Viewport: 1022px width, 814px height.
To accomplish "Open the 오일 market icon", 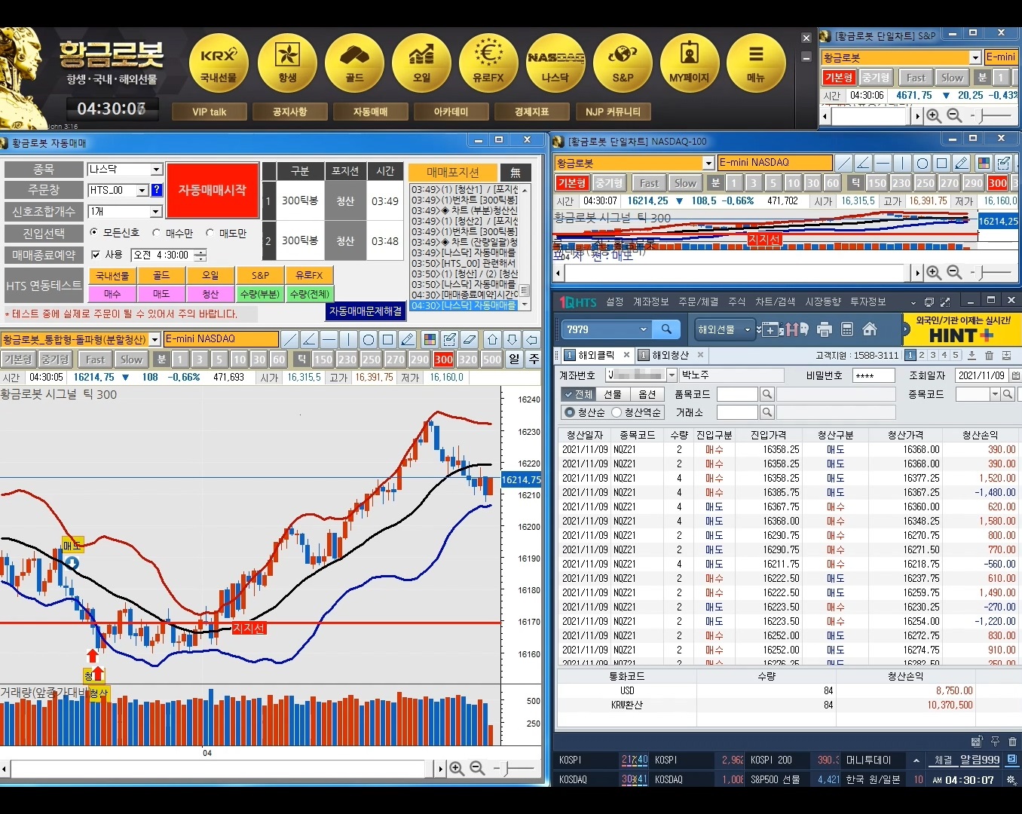I will [421, 63].
